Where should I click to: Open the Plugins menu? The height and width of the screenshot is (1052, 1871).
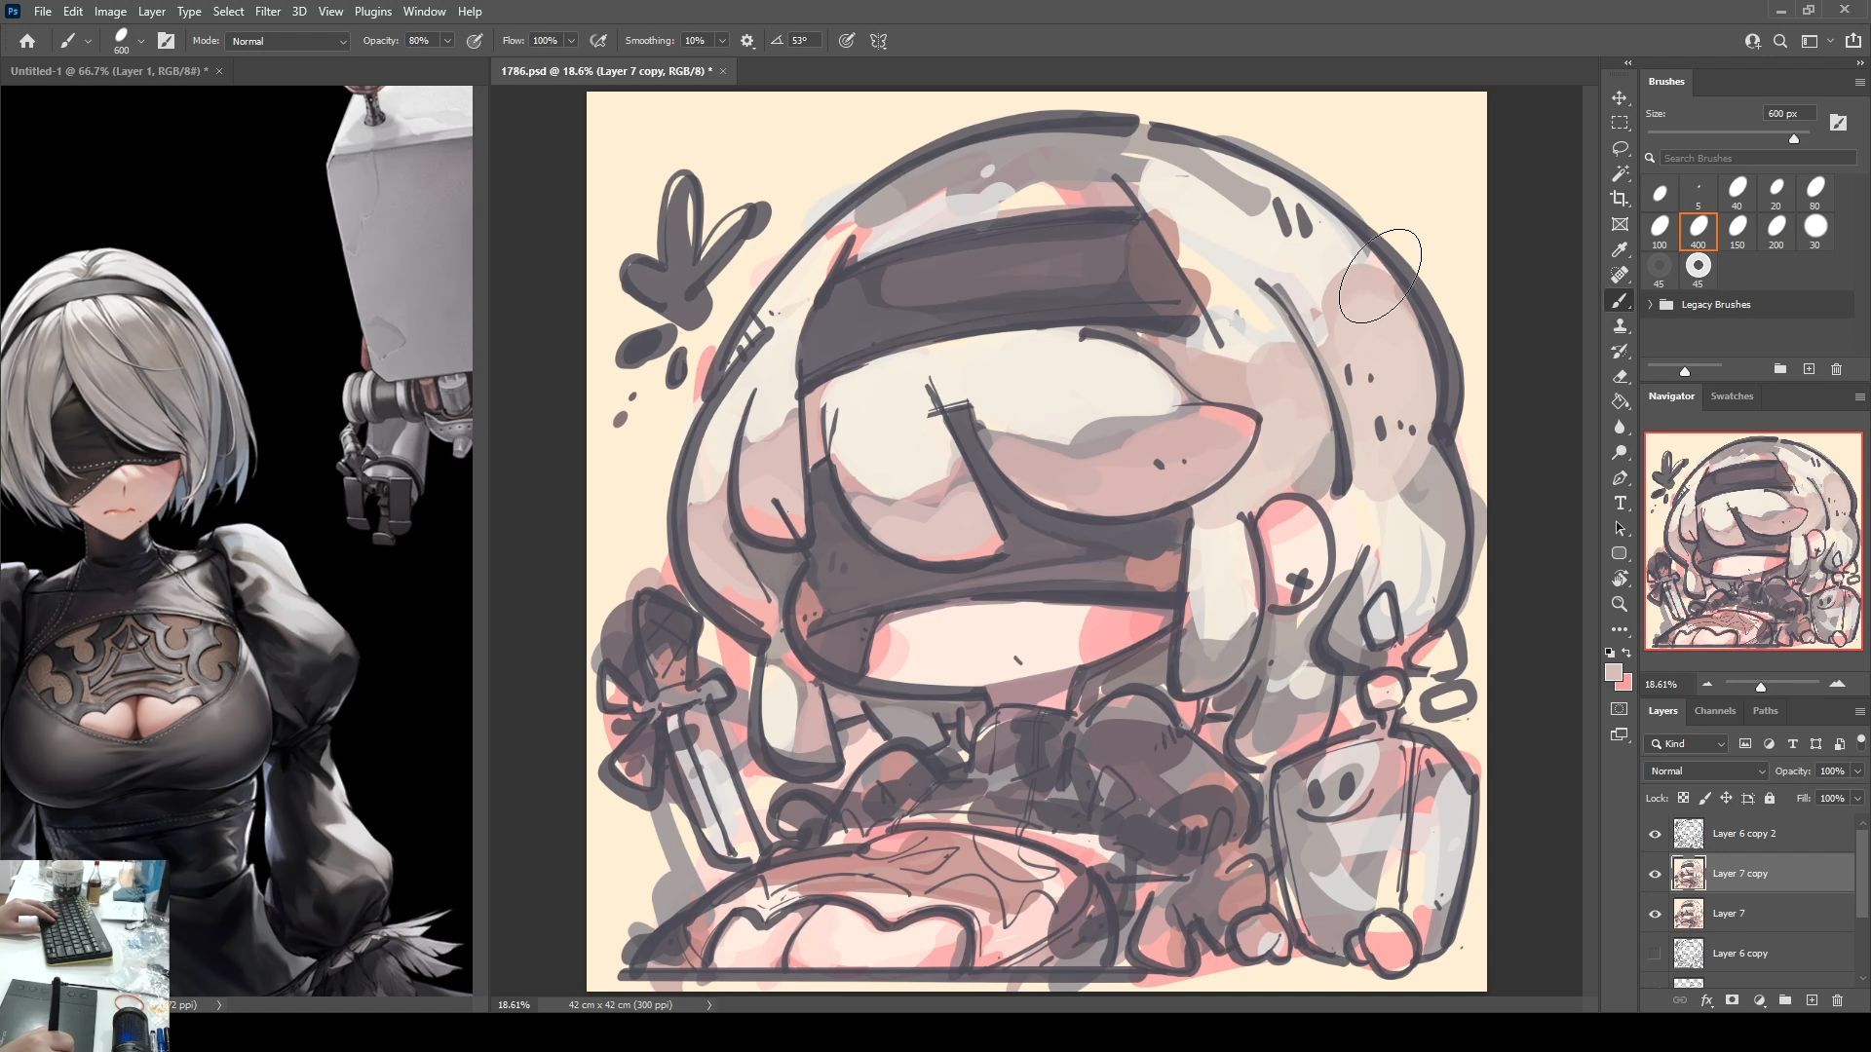[x=372, y=12]
